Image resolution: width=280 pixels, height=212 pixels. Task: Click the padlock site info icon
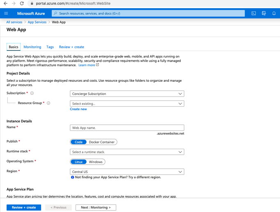coord(32,3)
